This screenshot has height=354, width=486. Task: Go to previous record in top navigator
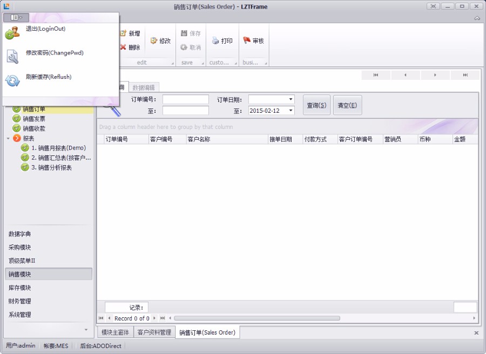point(405,75)
